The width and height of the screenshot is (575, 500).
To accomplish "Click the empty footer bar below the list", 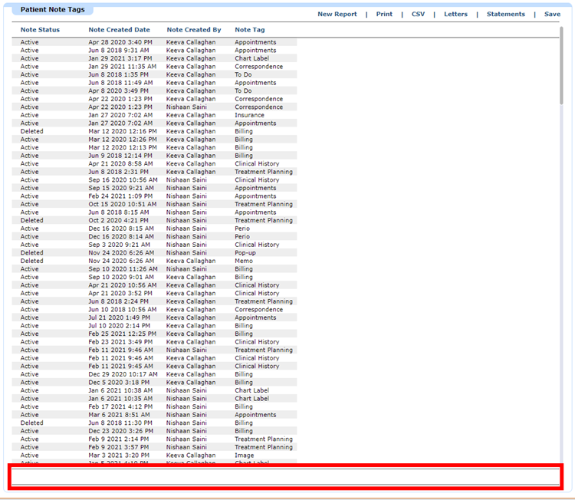I will tap(286, 476).
